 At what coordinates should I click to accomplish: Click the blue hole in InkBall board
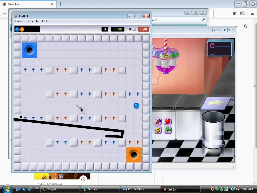30,50
